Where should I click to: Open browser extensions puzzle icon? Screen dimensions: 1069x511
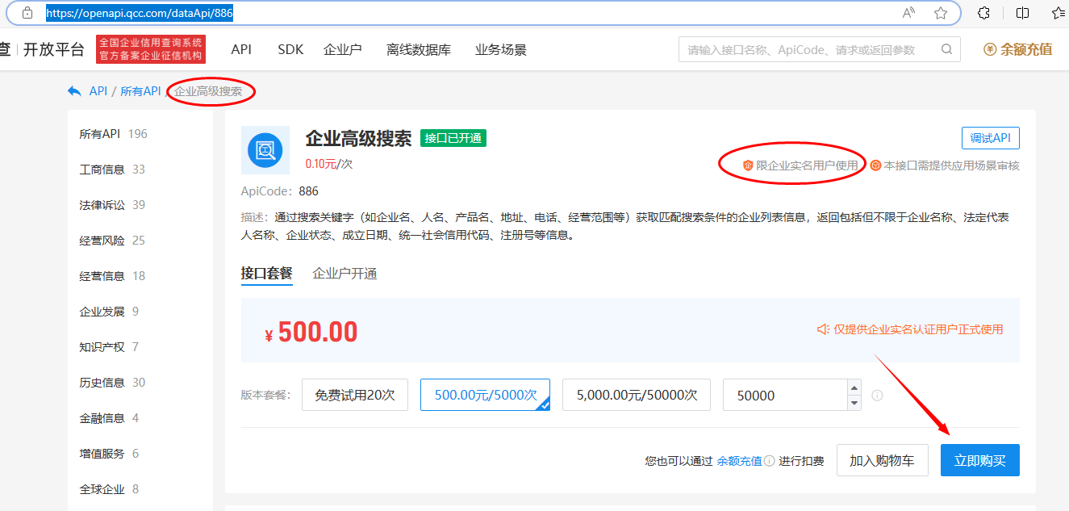[x=983, y=13]
